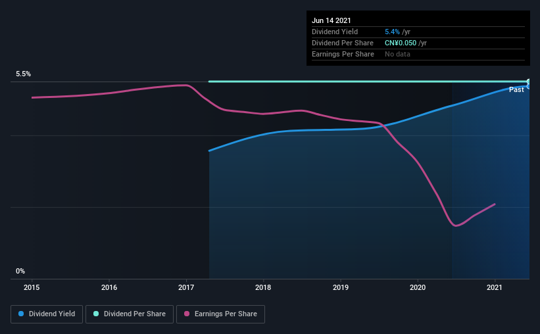
Task: Click the tooltip Earnings Per Share row label
Action: click(343, 54)
